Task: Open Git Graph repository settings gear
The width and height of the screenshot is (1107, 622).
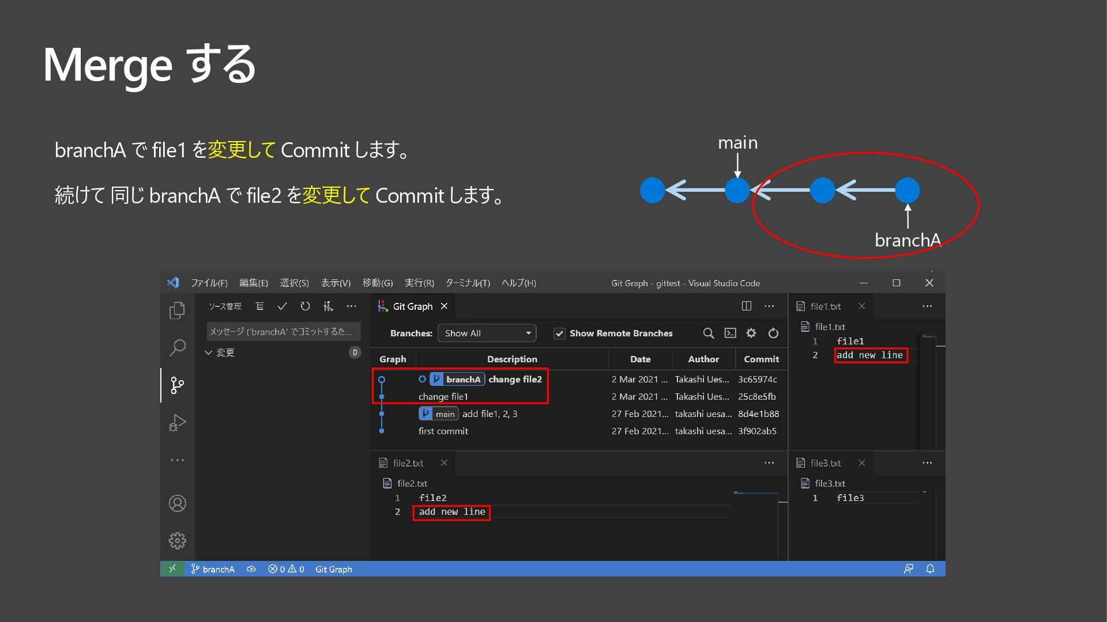Action: click(751, 333)
